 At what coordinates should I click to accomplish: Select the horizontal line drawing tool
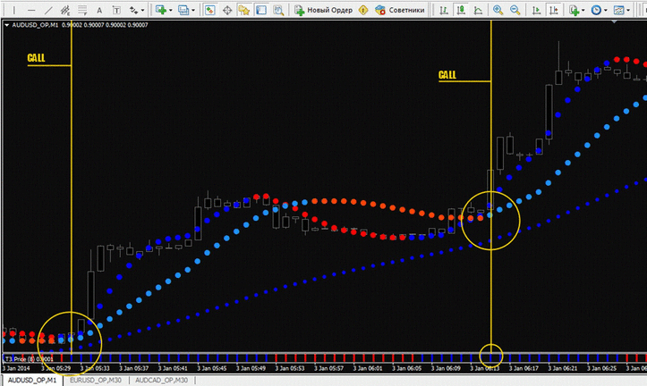31,10
